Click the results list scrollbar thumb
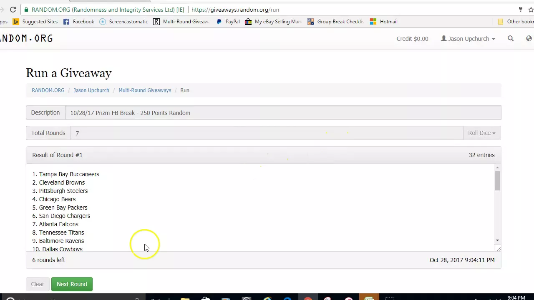 (497, 180)
